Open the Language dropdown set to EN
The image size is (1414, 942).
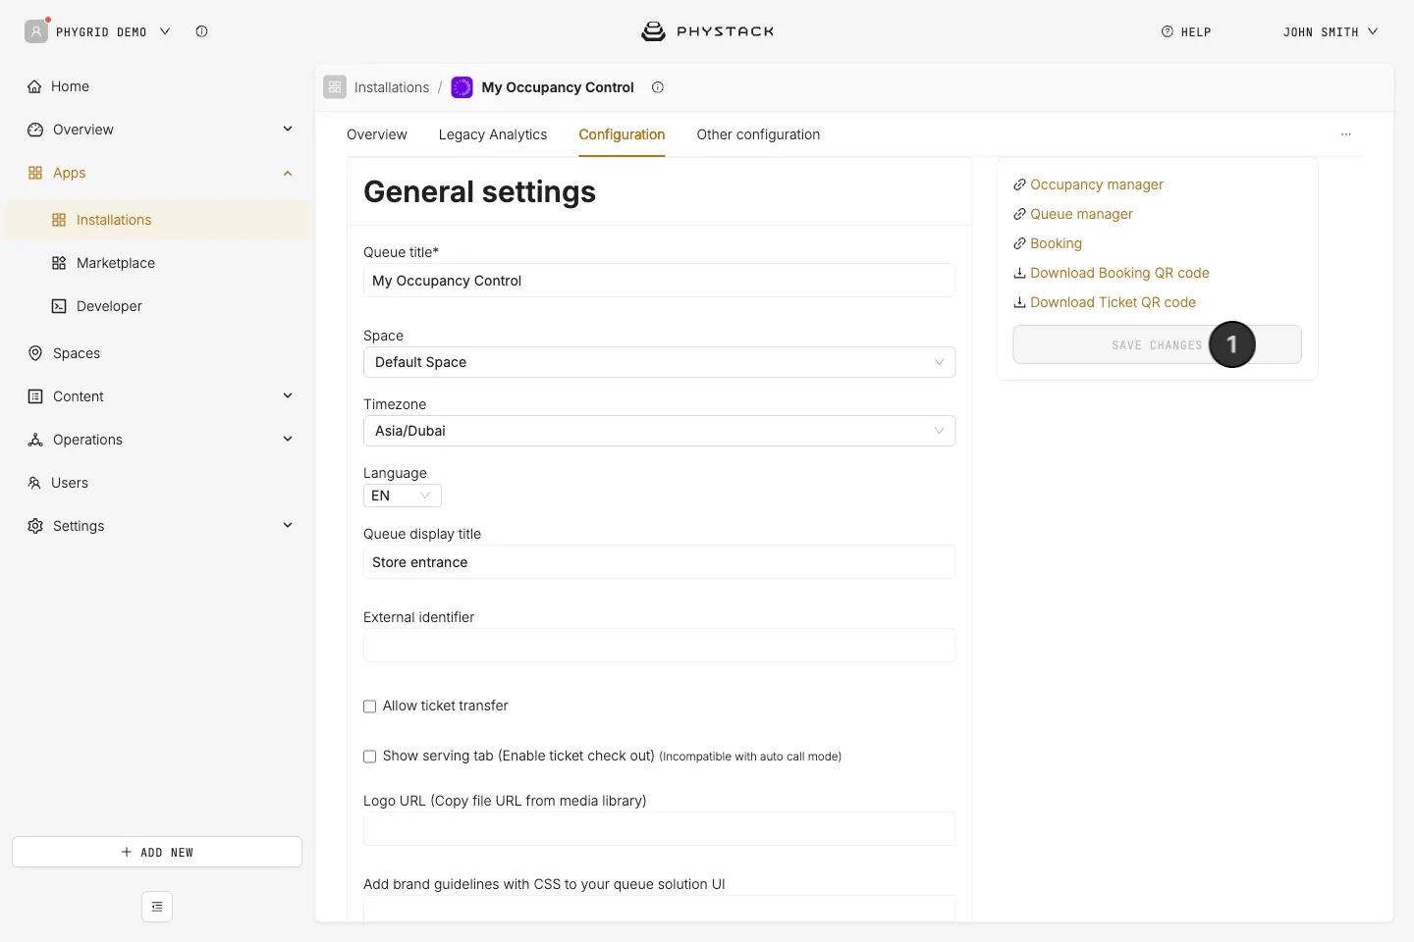coord(403,496)
